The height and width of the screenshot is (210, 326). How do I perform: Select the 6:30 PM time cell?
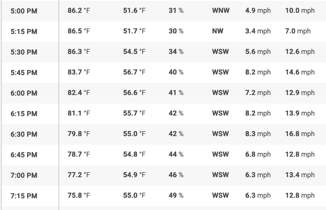[x=24, y=134]
